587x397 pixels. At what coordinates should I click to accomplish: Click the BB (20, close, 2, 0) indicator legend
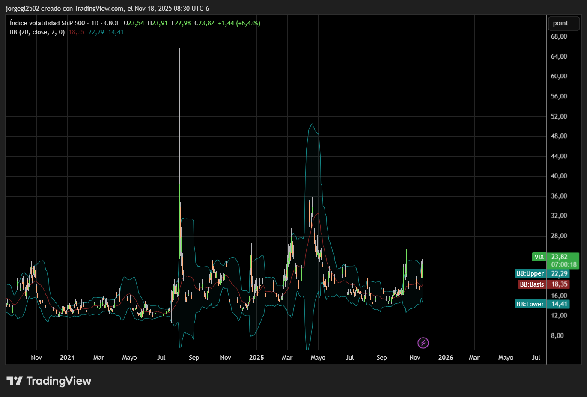tap(37, 32)
